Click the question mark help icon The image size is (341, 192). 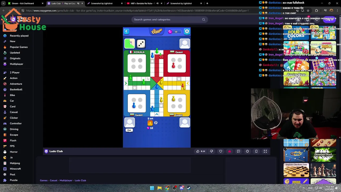click(x=156, y=123)
